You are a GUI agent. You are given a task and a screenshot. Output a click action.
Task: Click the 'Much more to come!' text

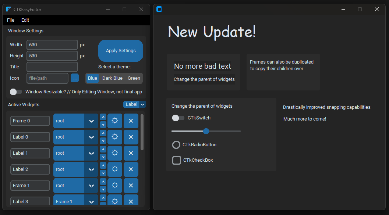click(x=305, y=119)
